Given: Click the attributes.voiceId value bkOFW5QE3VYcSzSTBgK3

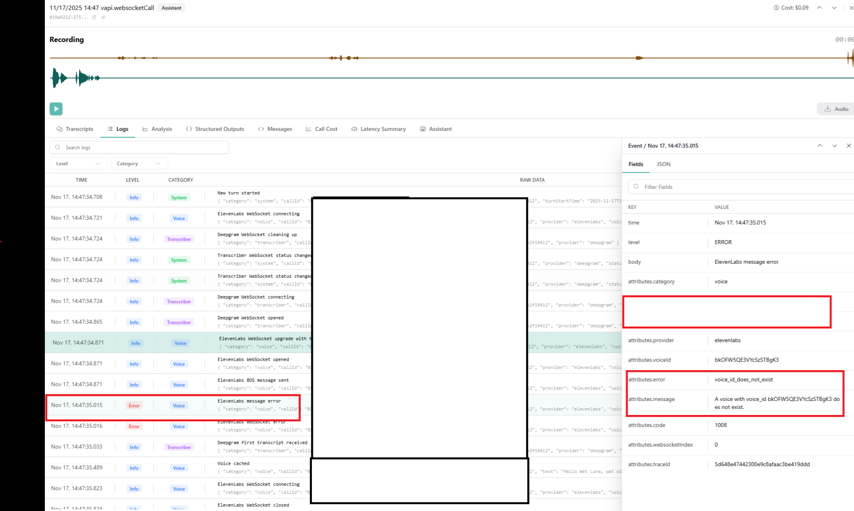Looking at the screenshot, I should (747, 360).
